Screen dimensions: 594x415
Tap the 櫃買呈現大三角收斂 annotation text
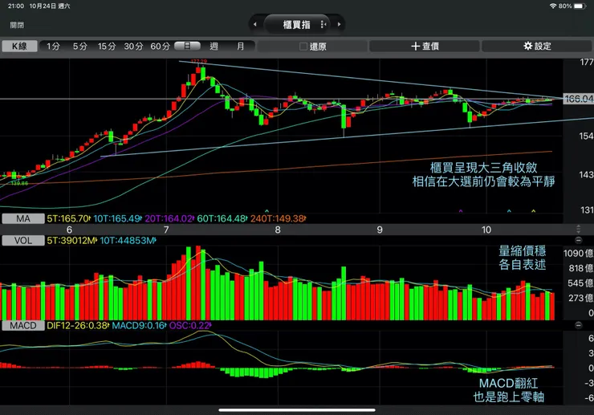point(483,168)
